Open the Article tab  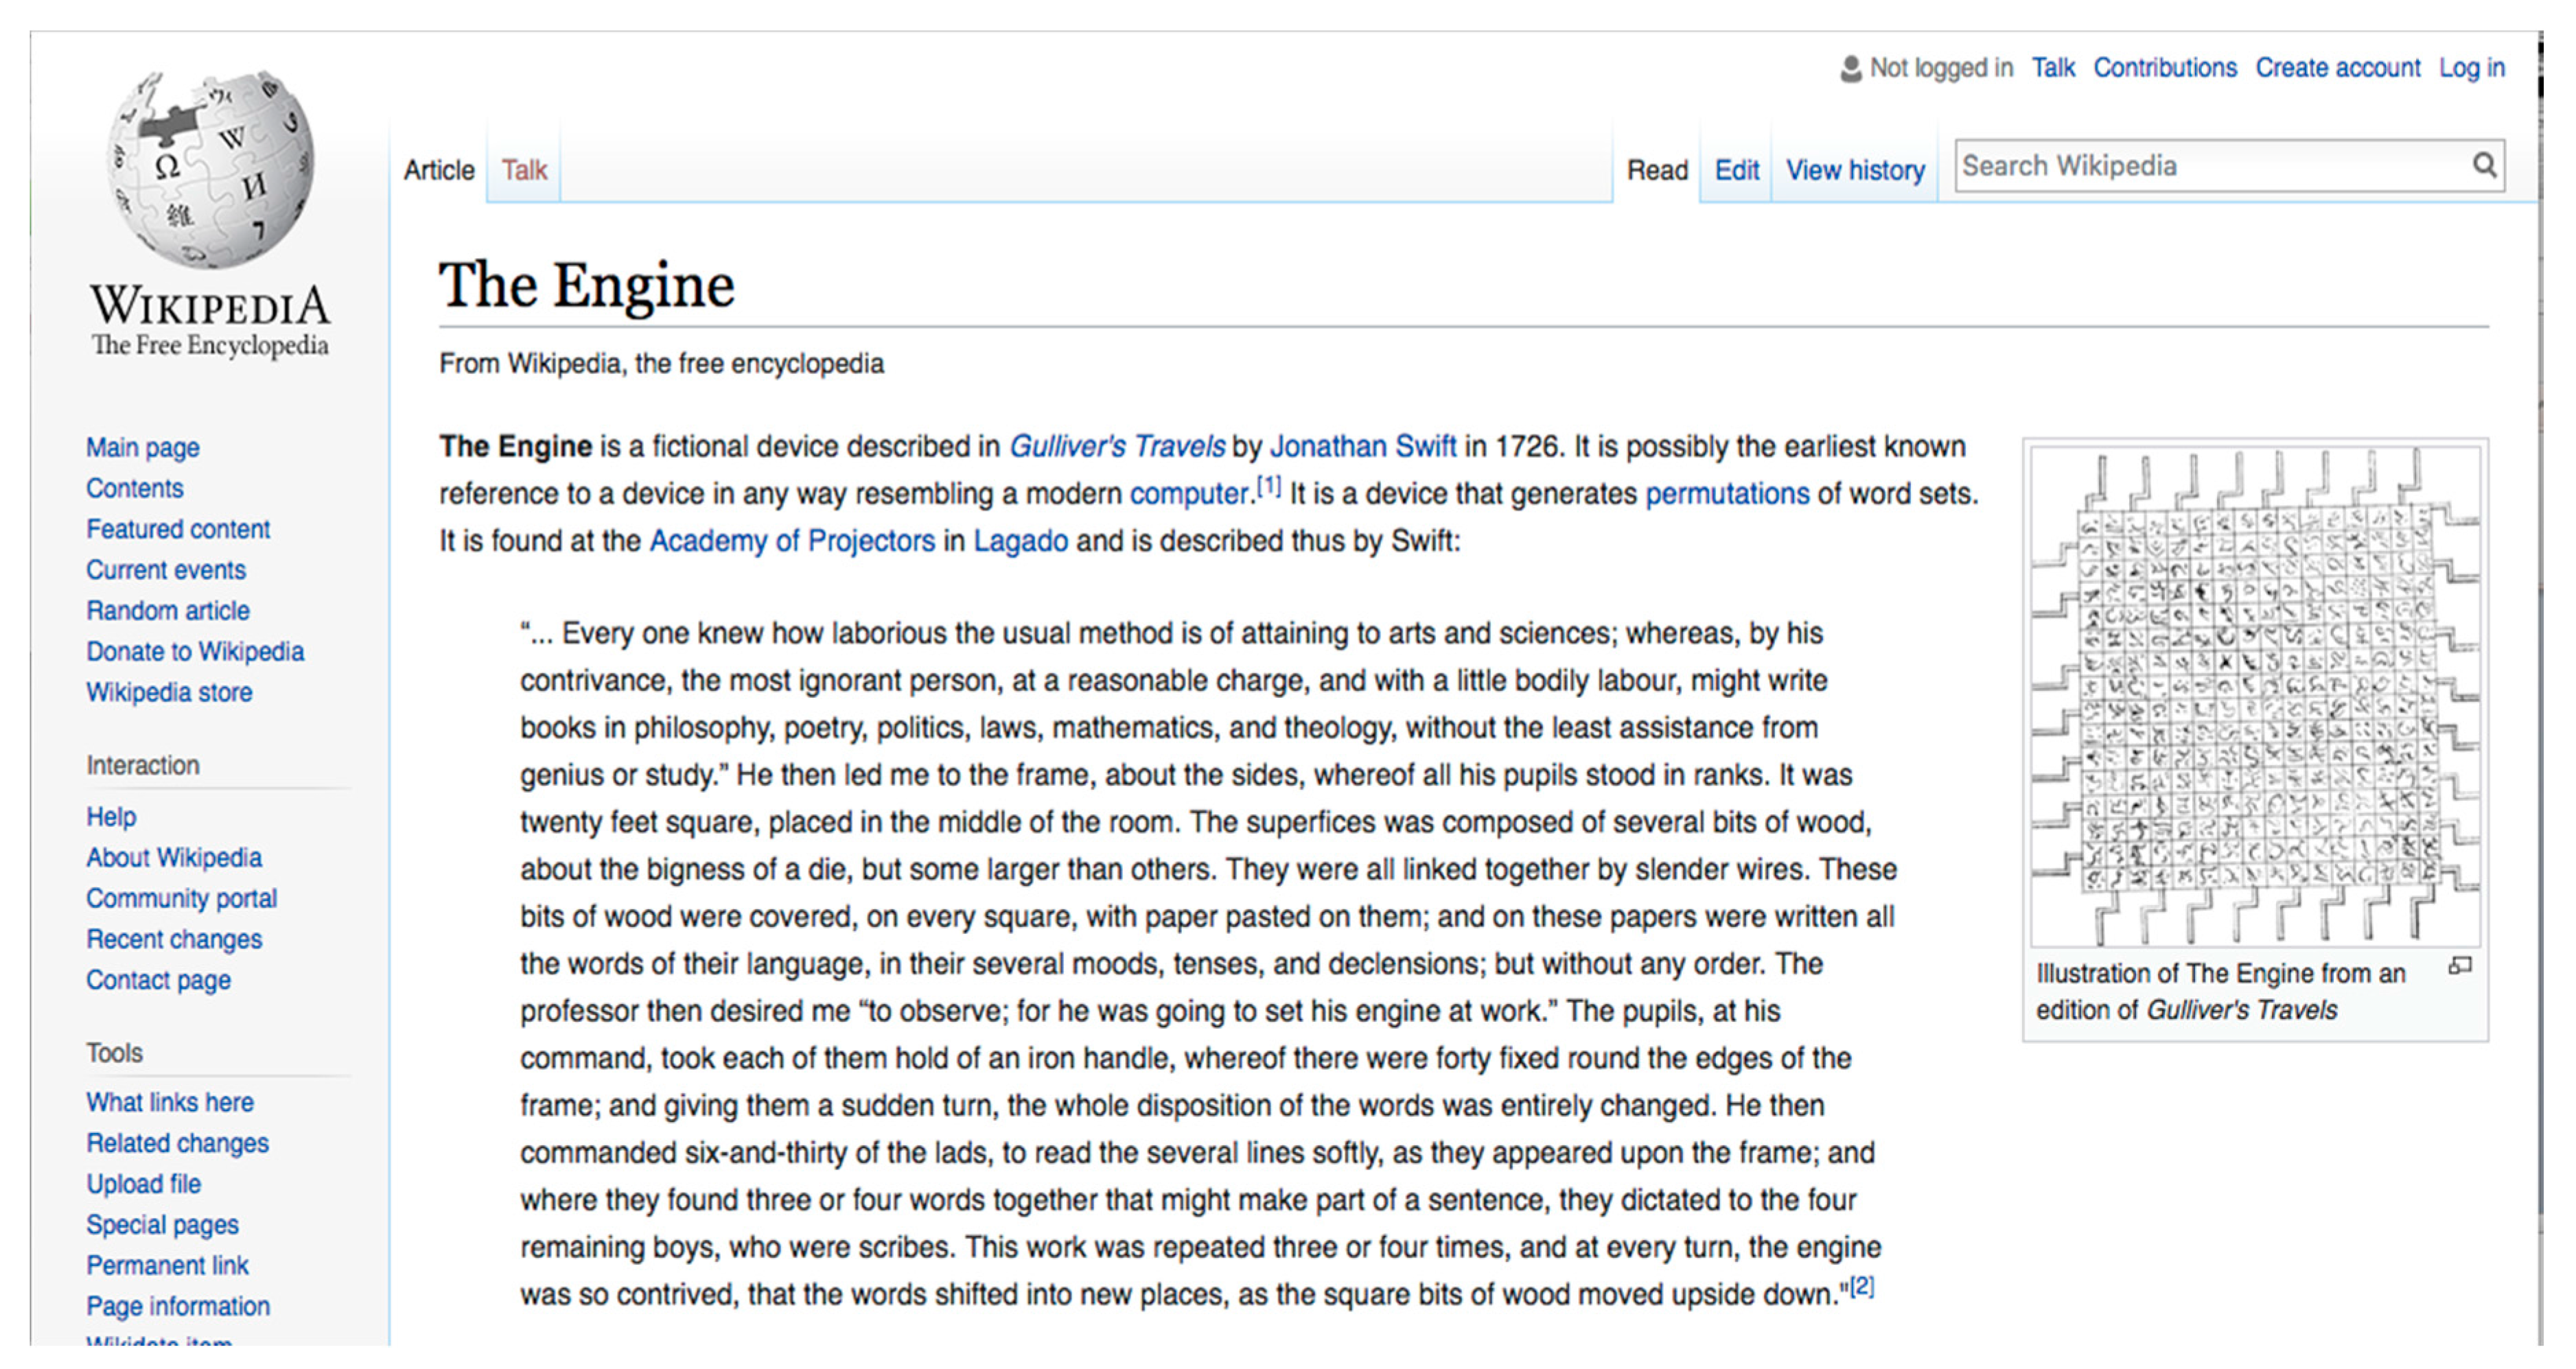coord(439,170)
